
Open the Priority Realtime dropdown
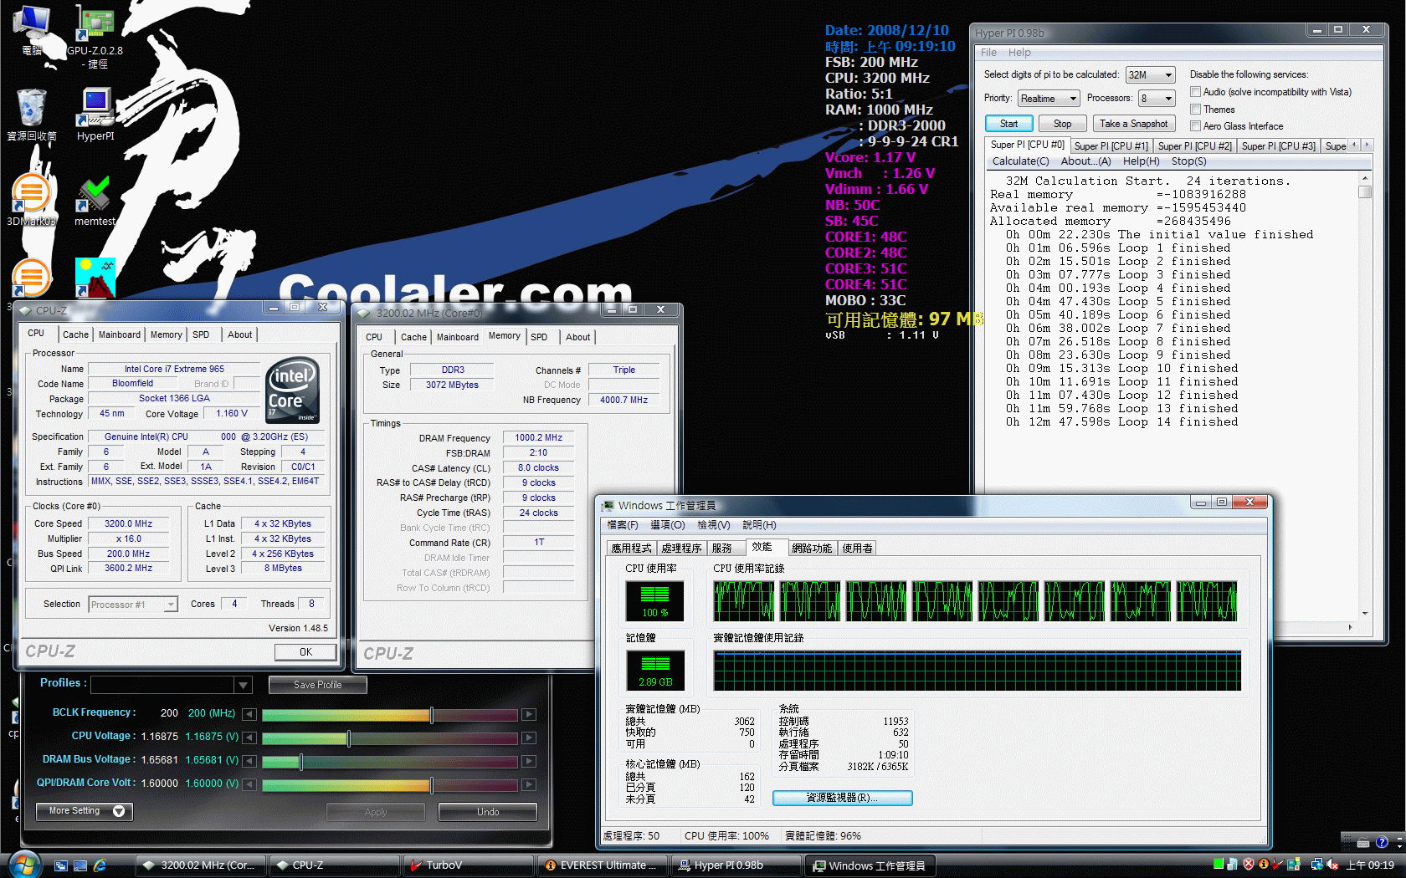click(1049, 99)
